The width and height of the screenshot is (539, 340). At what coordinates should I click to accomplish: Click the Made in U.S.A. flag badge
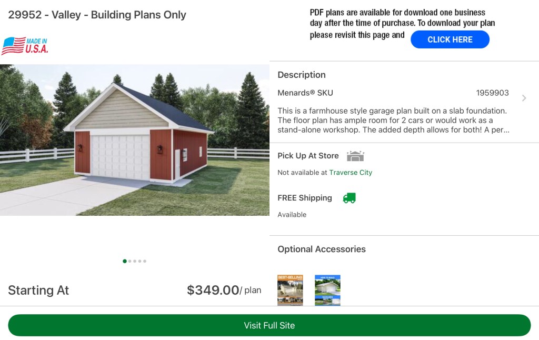[25, 46]
